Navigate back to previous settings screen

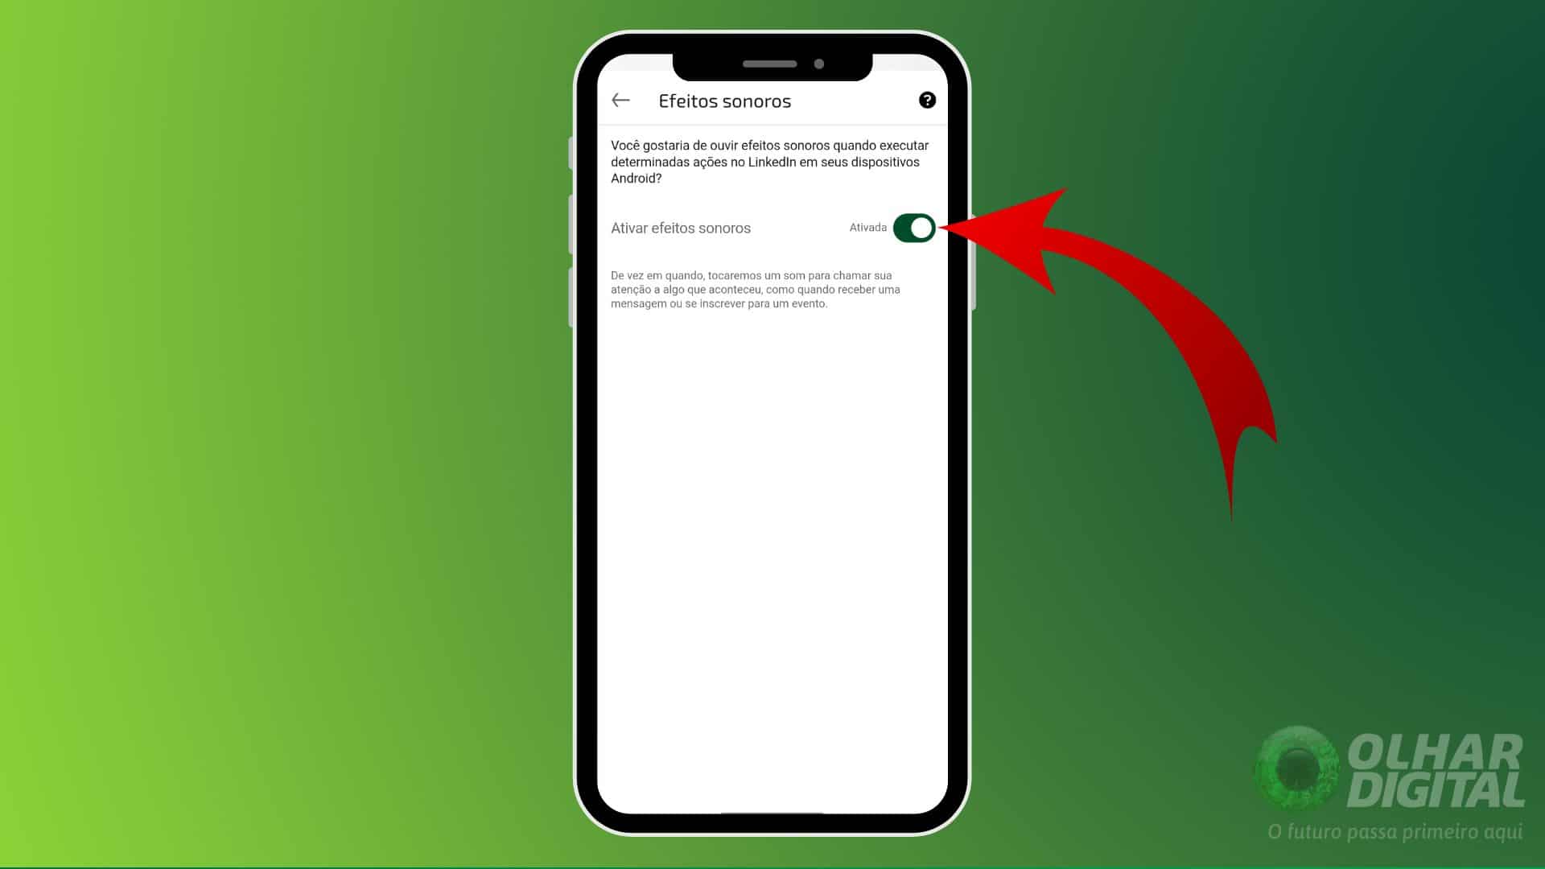pyautogui.click(x=620, y=100)
